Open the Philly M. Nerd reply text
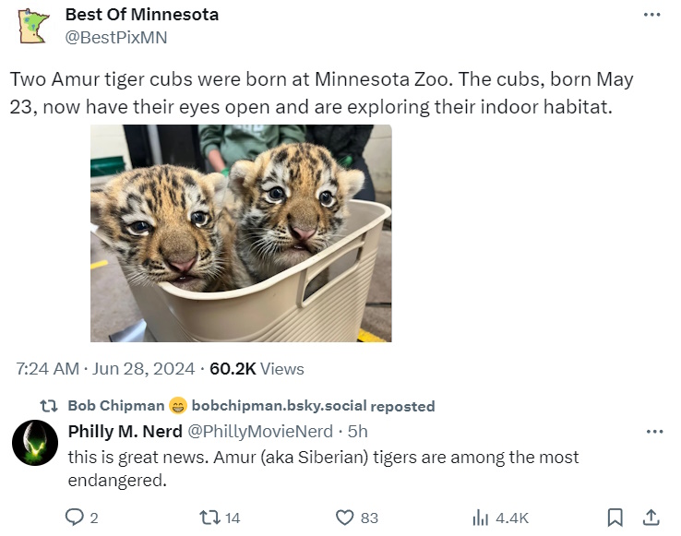Screen dimensions: 681x536 [323, 468]
